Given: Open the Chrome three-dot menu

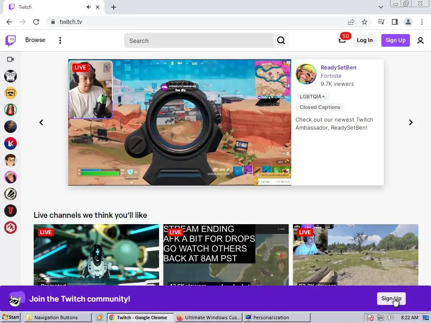Looking at the screenshot, I should (x=422, y=22).
